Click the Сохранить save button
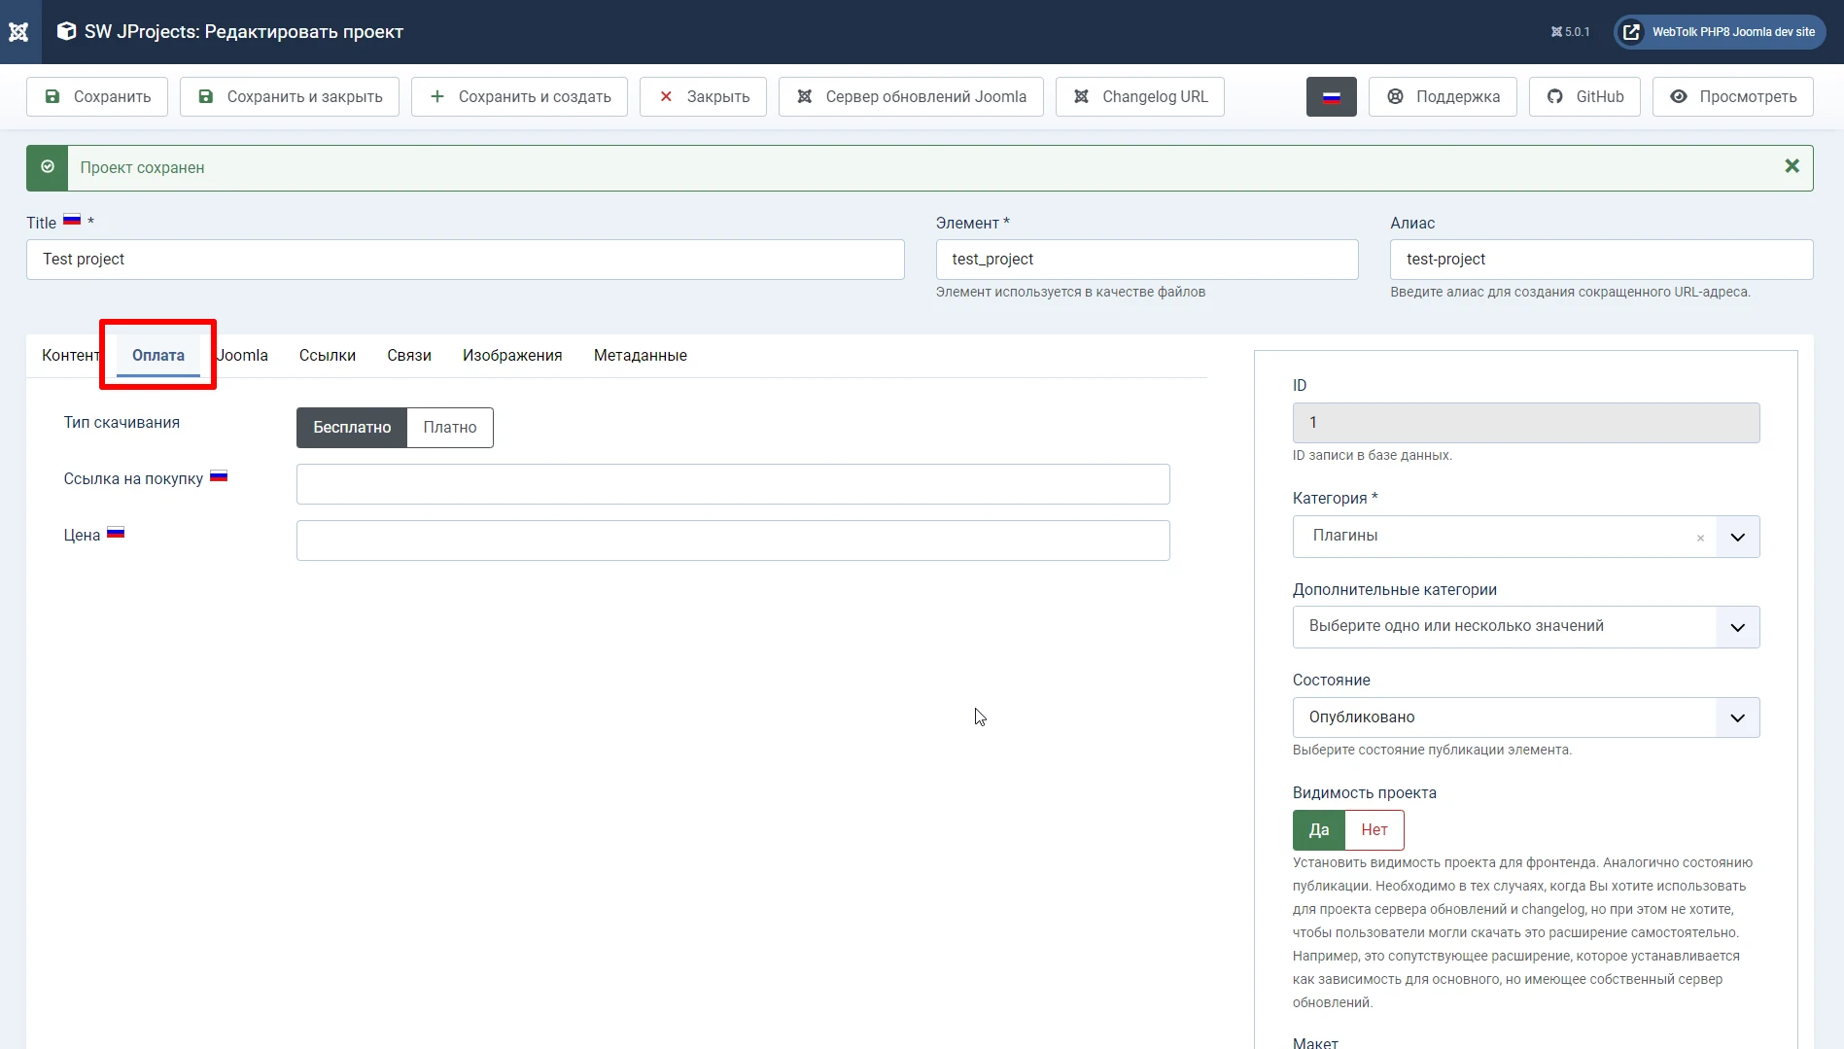 tap(97, 96)
